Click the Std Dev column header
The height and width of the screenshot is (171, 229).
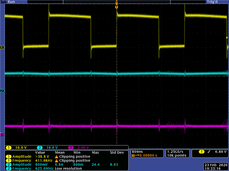117,152
